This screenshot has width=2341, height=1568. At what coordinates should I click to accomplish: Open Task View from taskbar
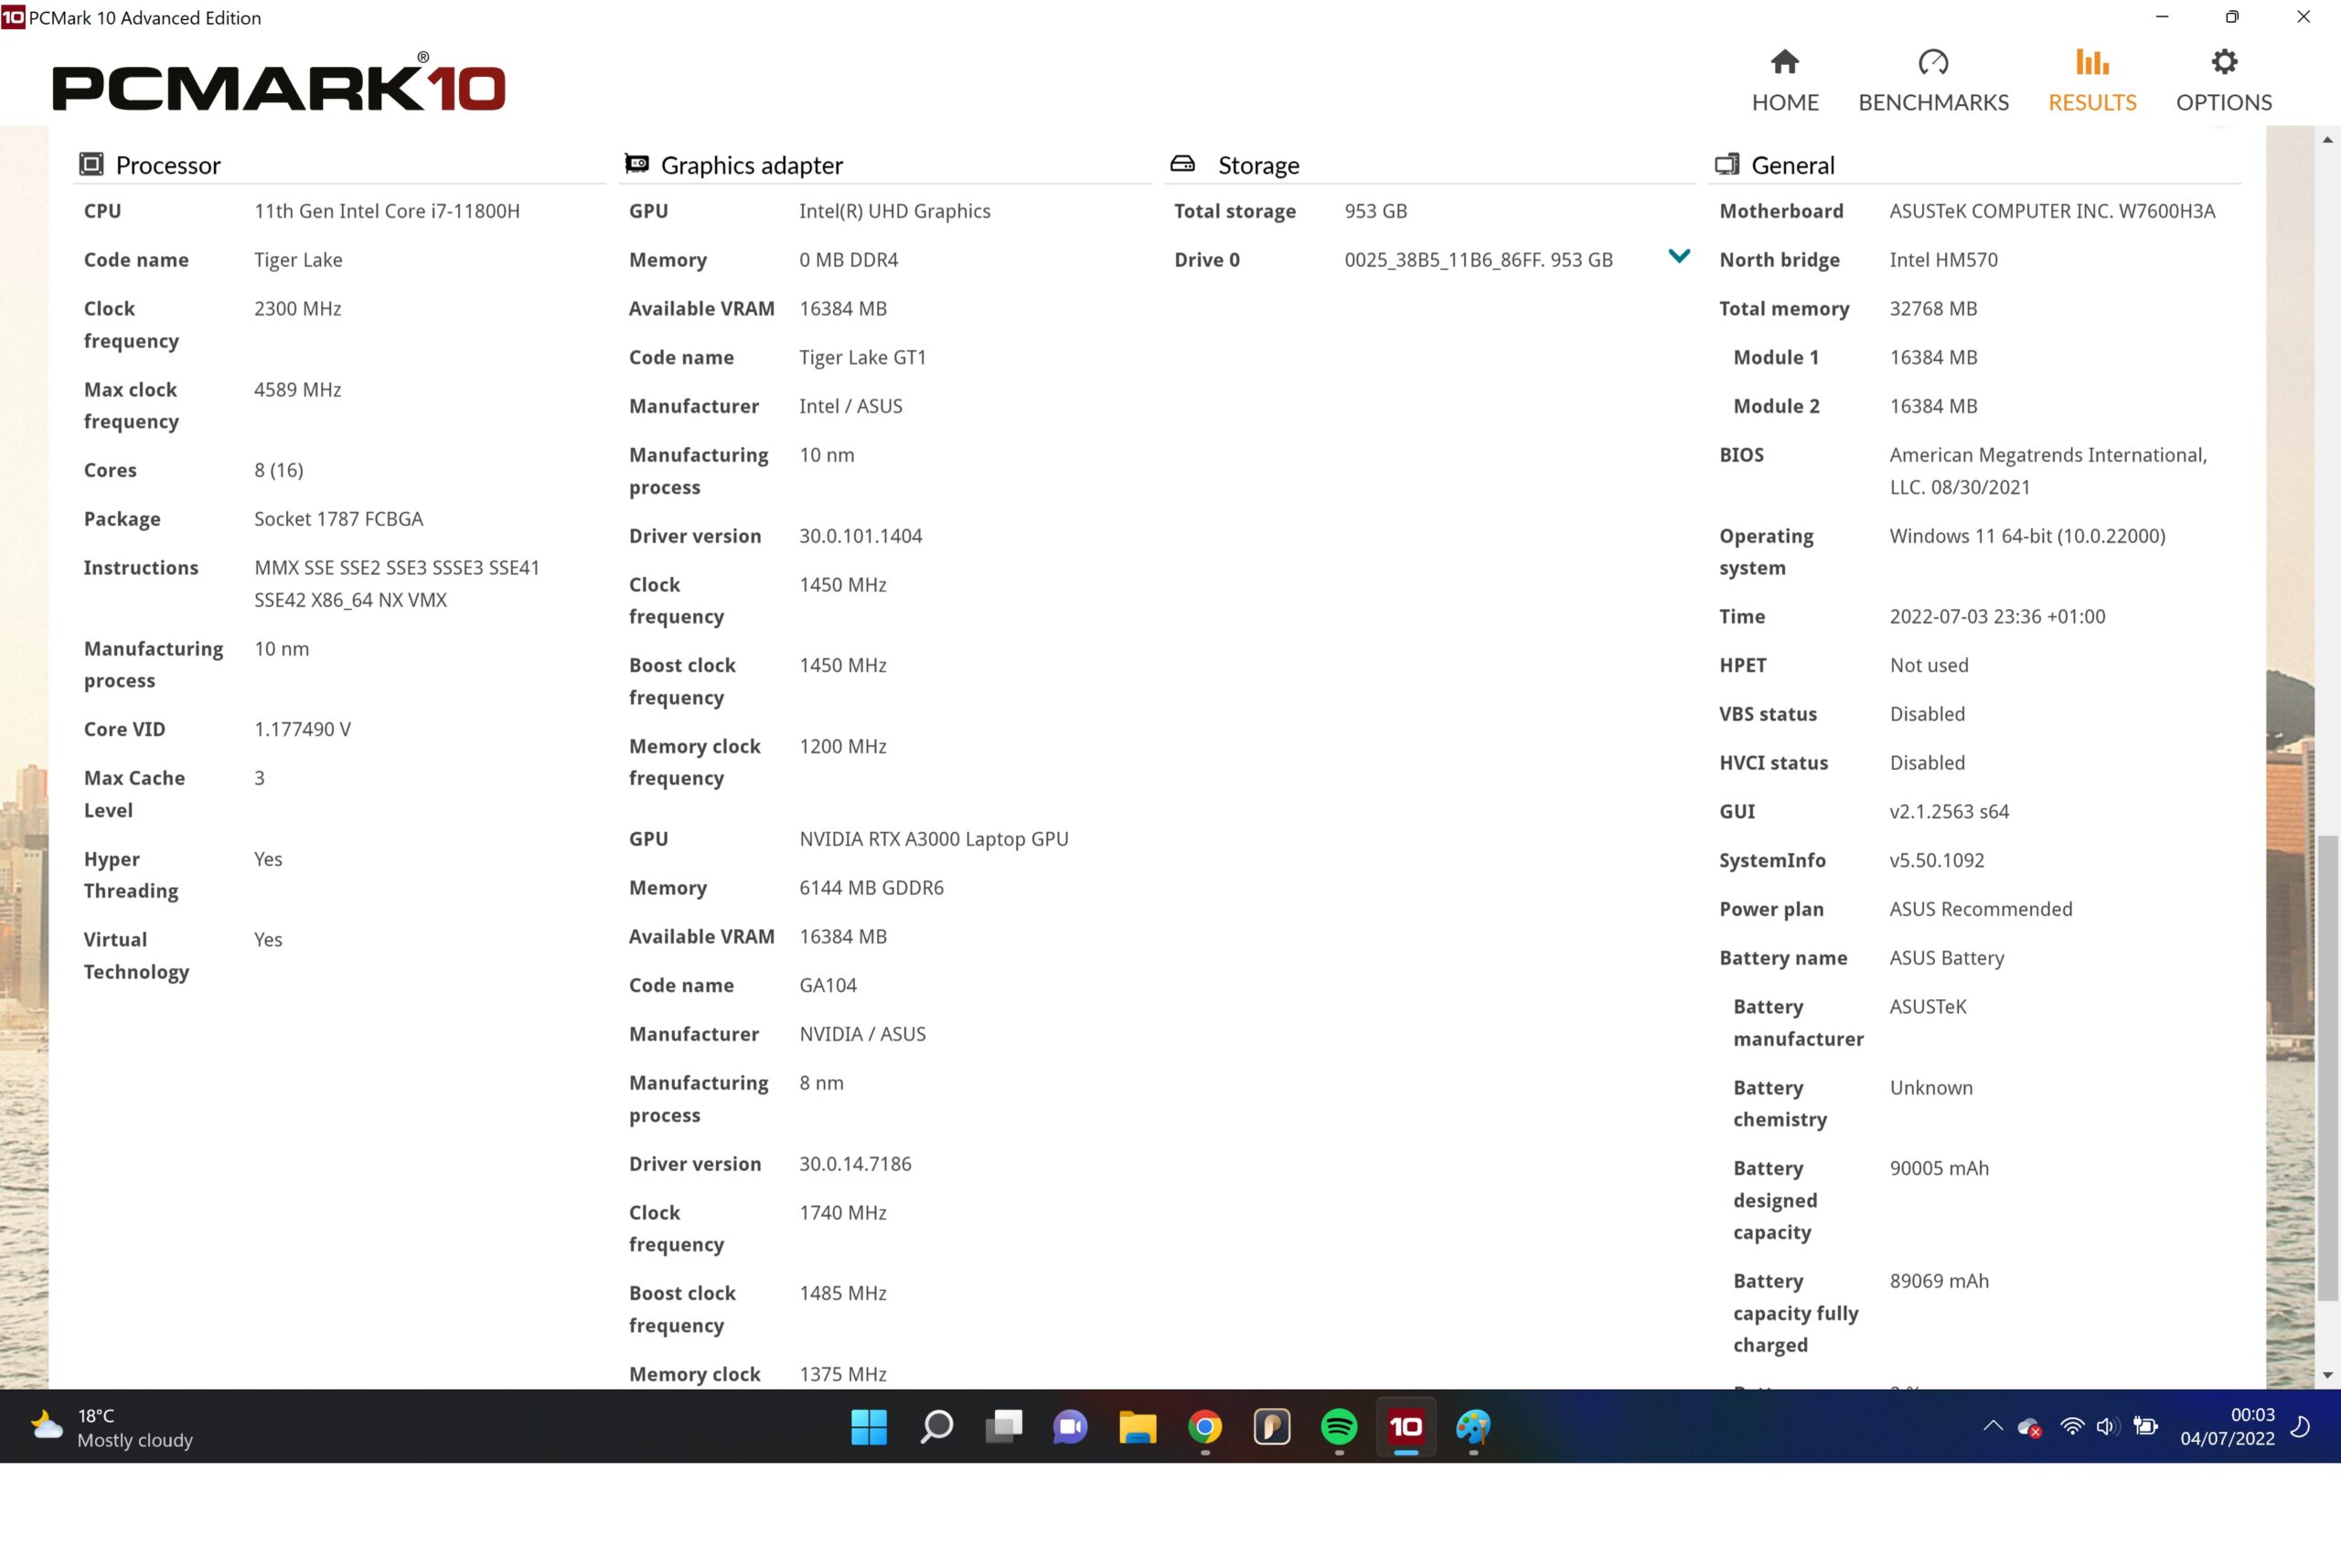tap(1003, 1427)
